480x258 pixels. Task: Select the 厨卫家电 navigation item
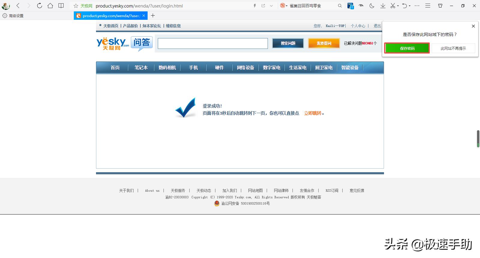[x=324, y=67]
